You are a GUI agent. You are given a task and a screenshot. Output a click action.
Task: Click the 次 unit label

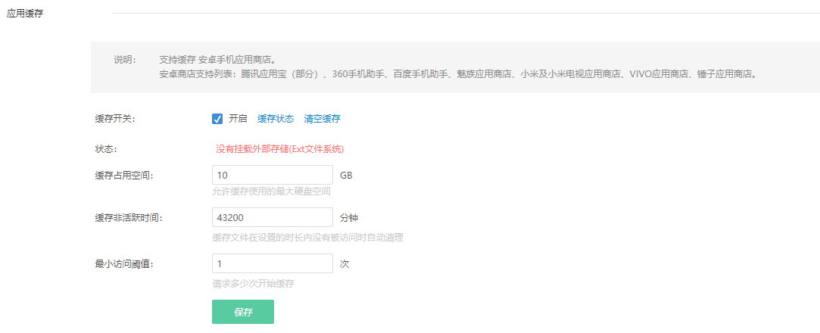click(345, 264)
